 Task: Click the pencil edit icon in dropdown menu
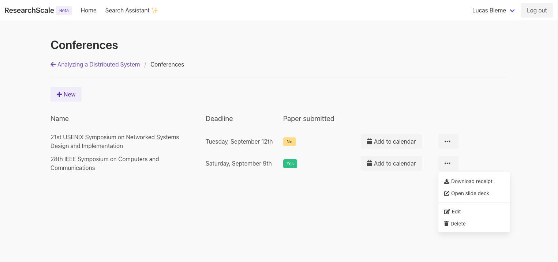pyautogui.click(x=447, y=212)
